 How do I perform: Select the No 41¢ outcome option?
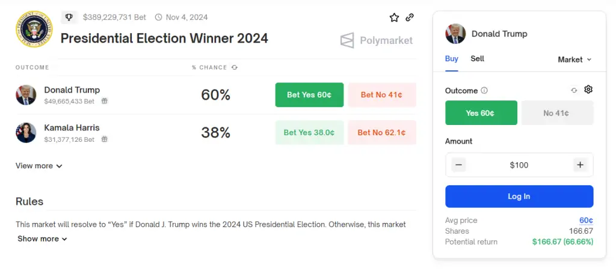(x=558, y=113)
